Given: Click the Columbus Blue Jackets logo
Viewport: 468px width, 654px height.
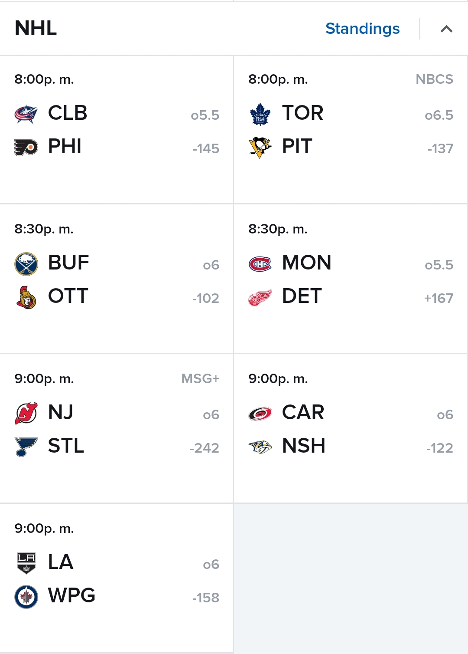Looking at the screenshot, I should tap(26, 114).
